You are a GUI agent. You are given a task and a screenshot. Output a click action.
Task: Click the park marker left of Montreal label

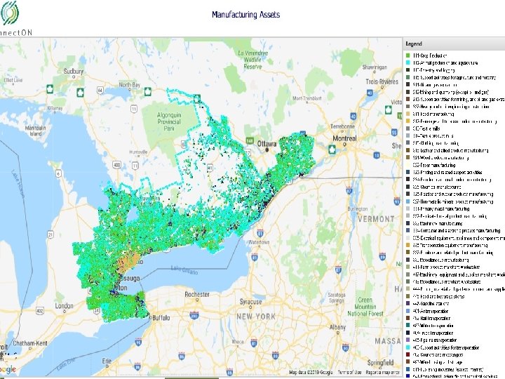(x=332, y=150)
